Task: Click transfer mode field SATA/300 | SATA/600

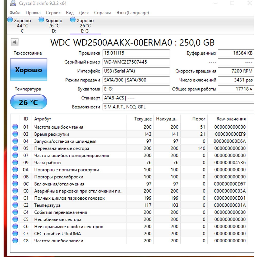Action: pos(136,80)
